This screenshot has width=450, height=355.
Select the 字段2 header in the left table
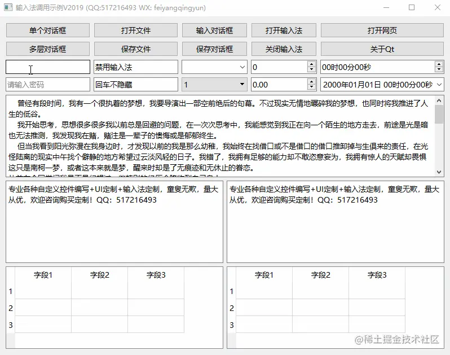point(100,275)
